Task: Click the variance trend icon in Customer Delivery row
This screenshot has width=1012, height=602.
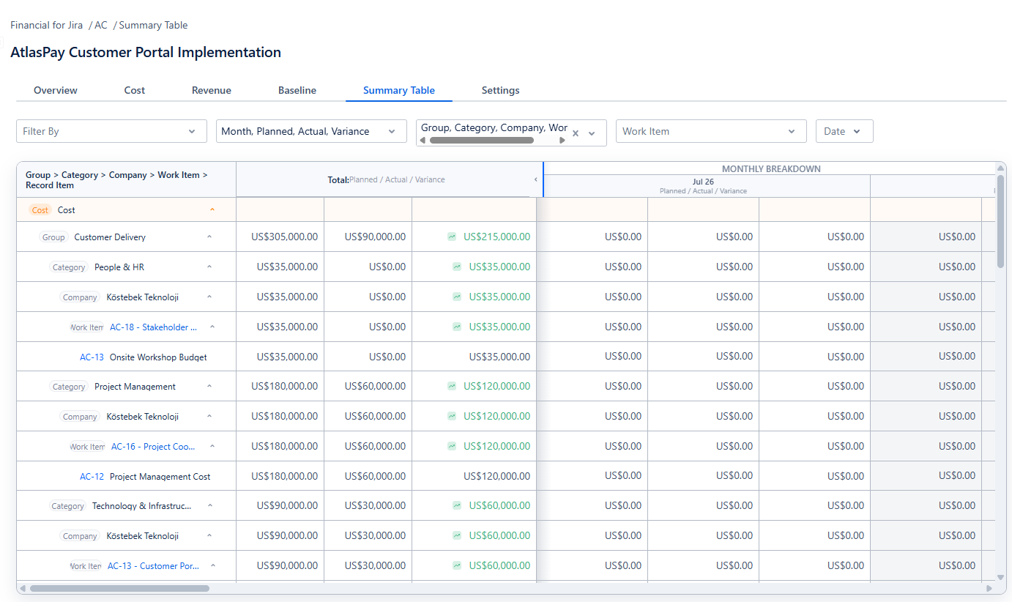Action: [x=452, y=237]
